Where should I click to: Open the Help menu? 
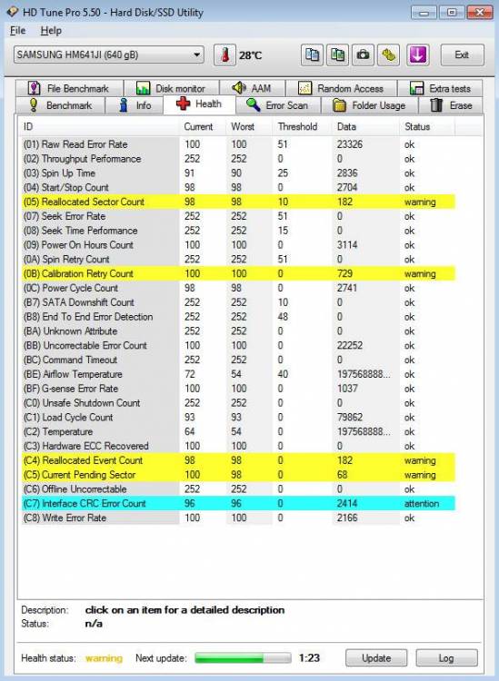51,30
